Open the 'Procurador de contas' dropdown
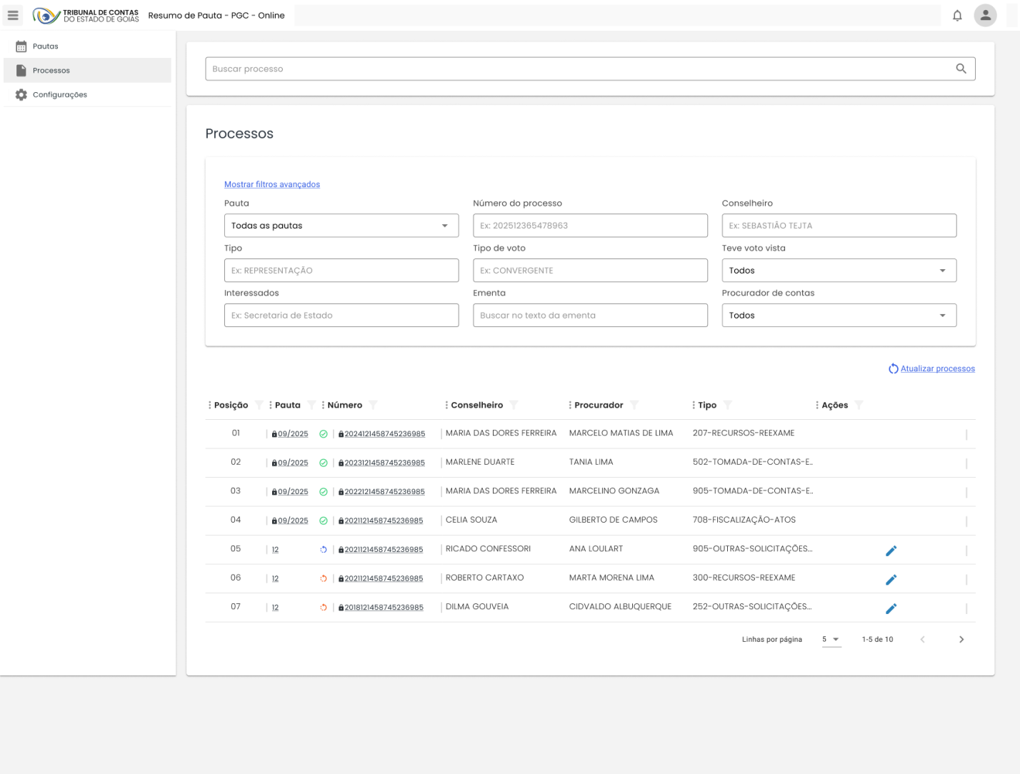 pyautogui.click(x=839, y=316)
